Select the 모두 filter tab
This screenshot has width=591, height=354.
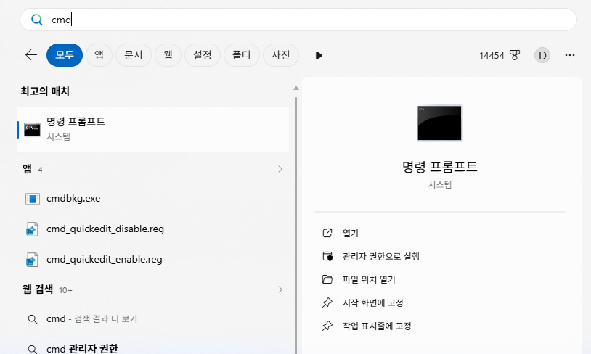[65, 55]
